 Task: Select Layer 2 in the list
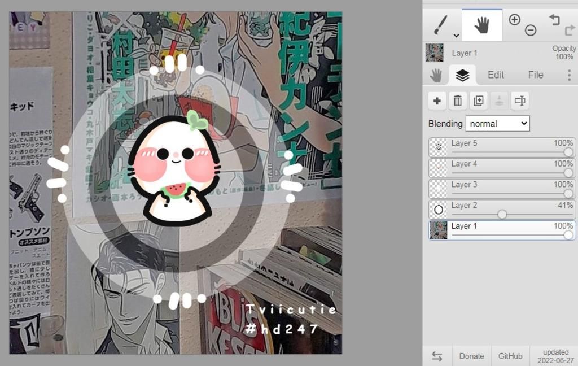coord(502,209)
